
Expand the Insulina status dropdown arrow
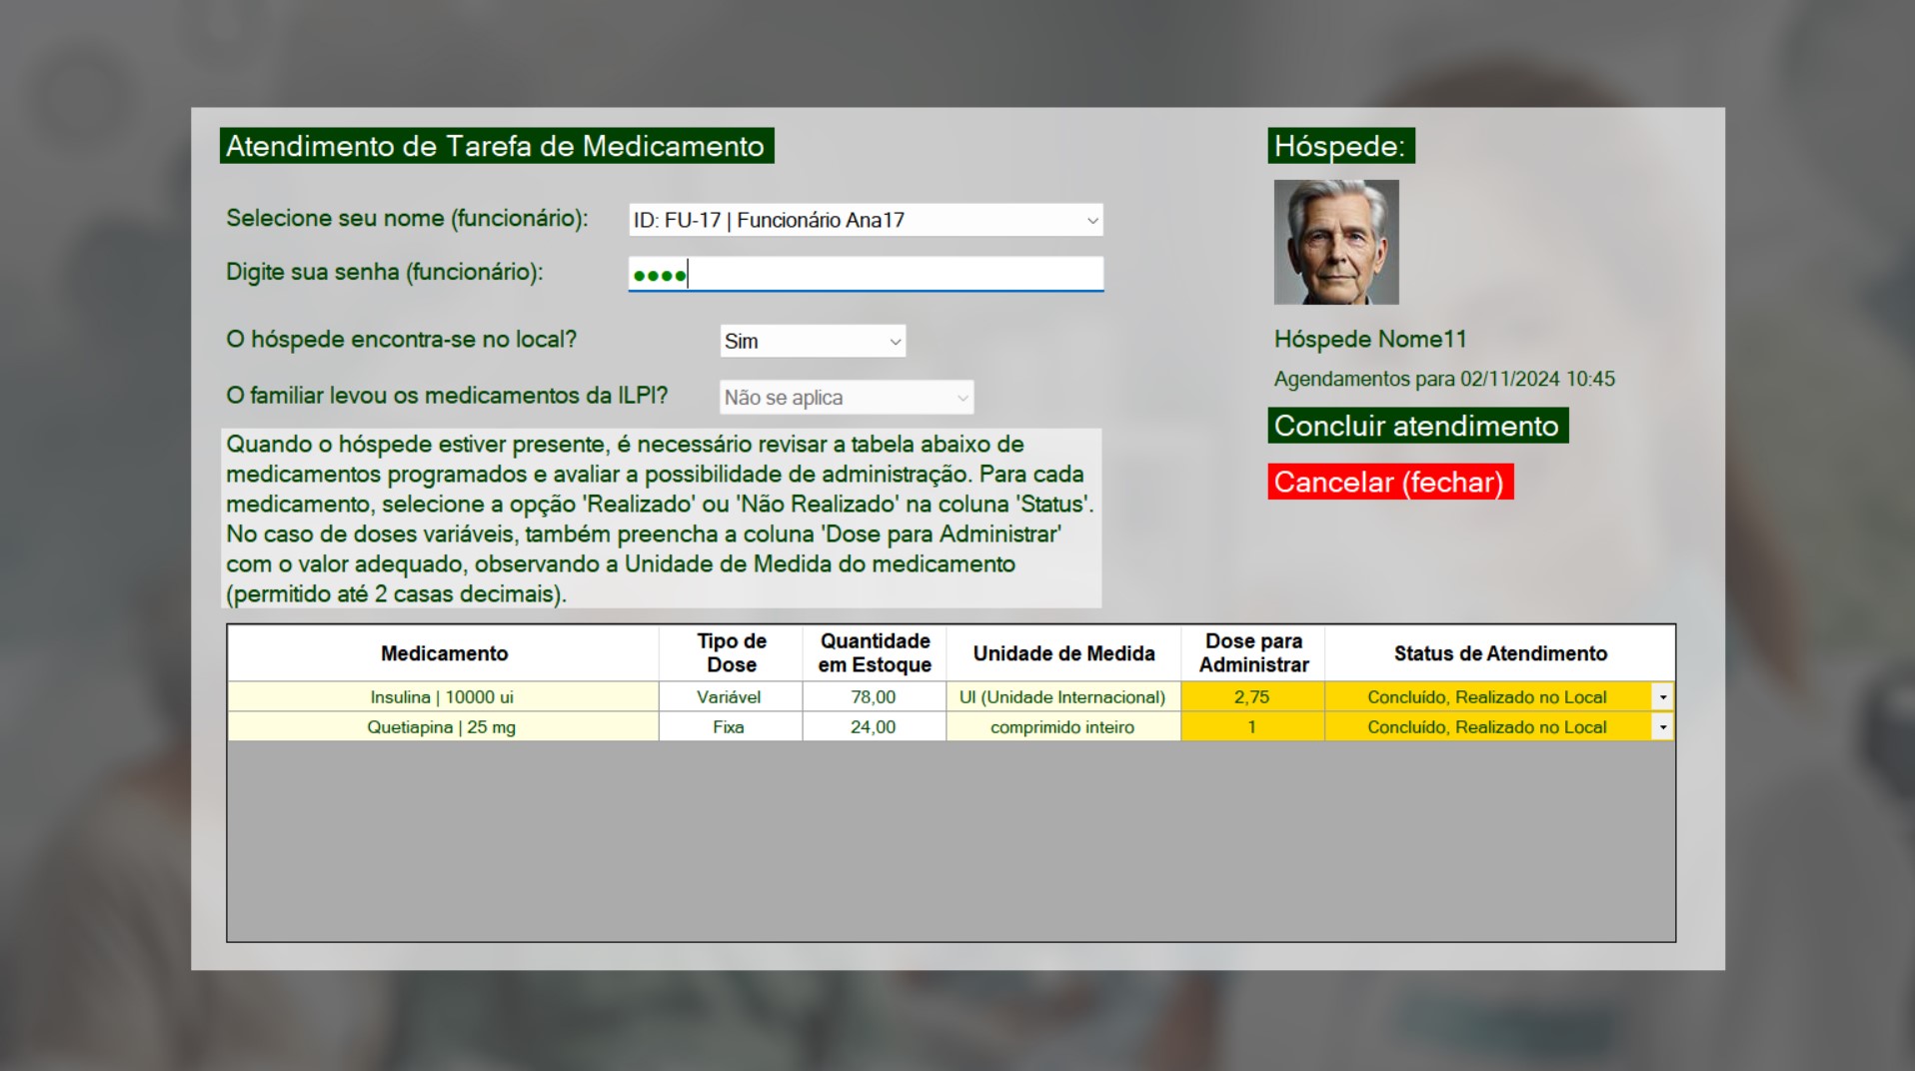point(1662,697)
